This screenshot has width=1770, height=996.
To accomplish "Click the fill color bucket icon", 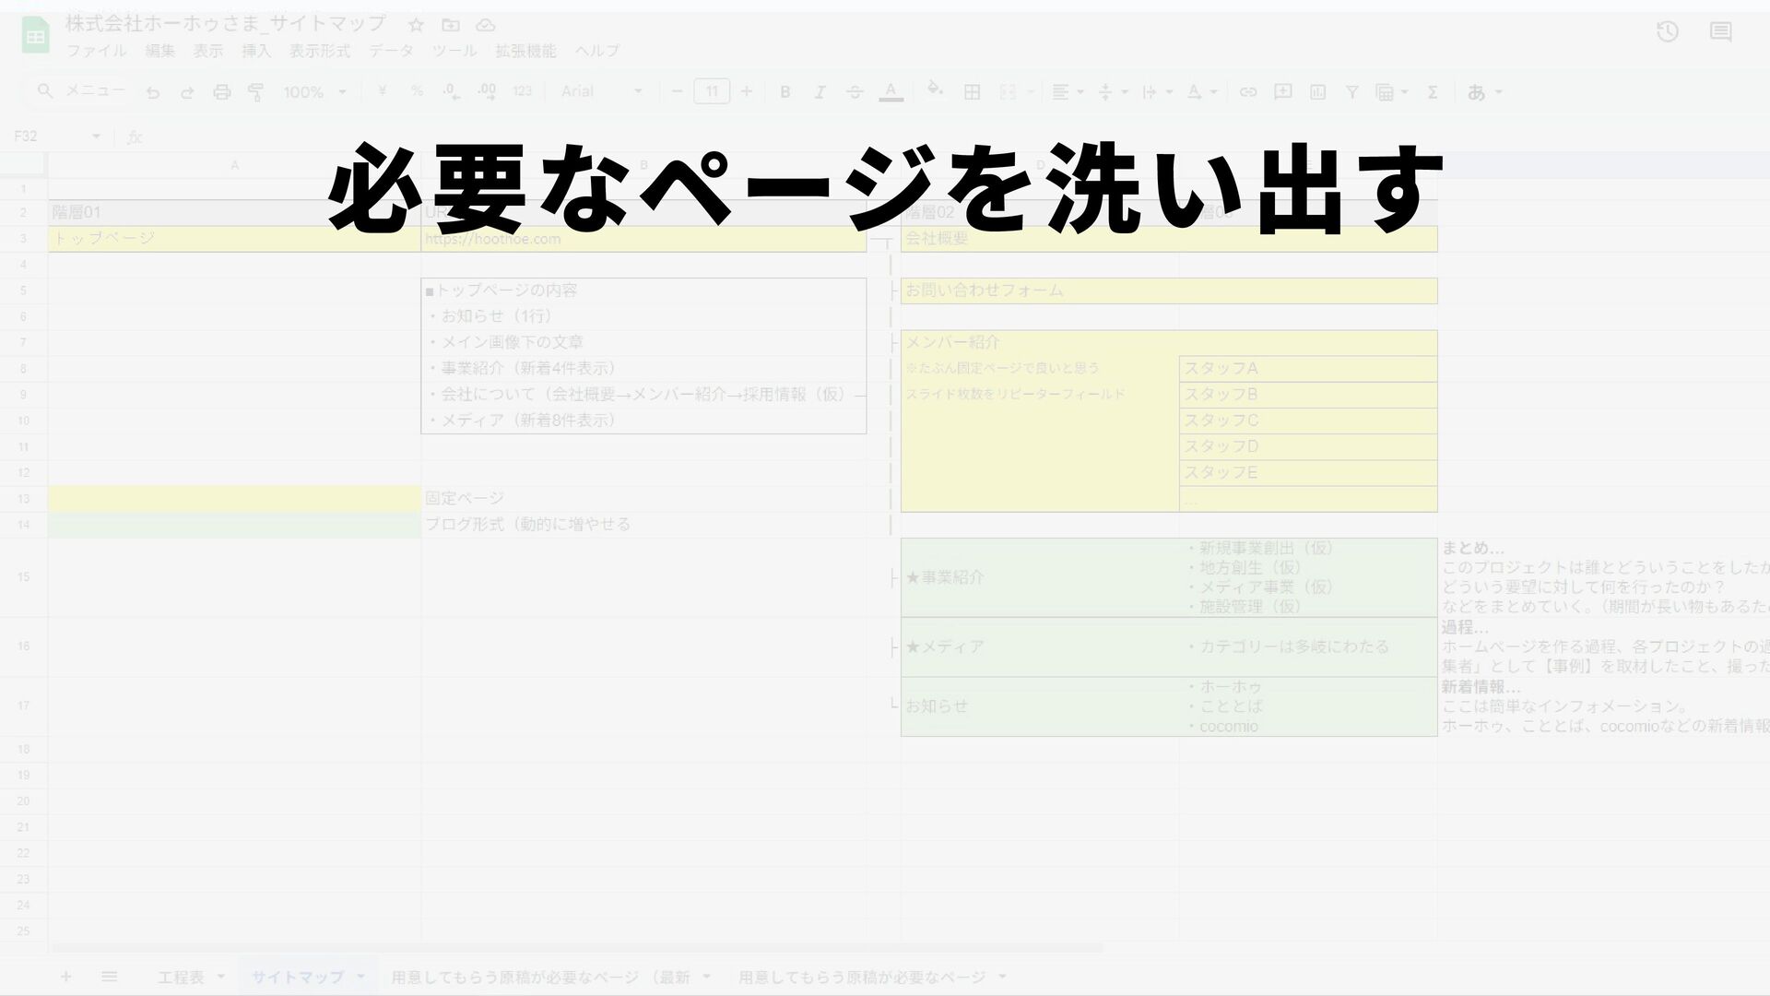I will (x=934, y=90).
